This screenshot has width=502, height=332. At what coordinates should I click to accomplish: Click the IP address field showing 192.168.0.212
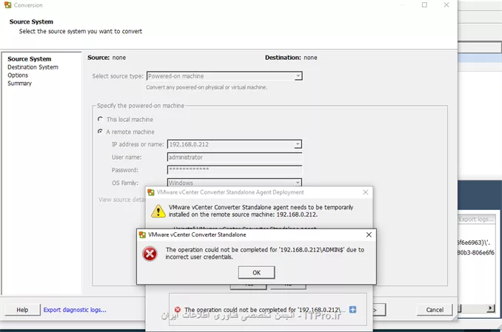[x=230, y=144]
